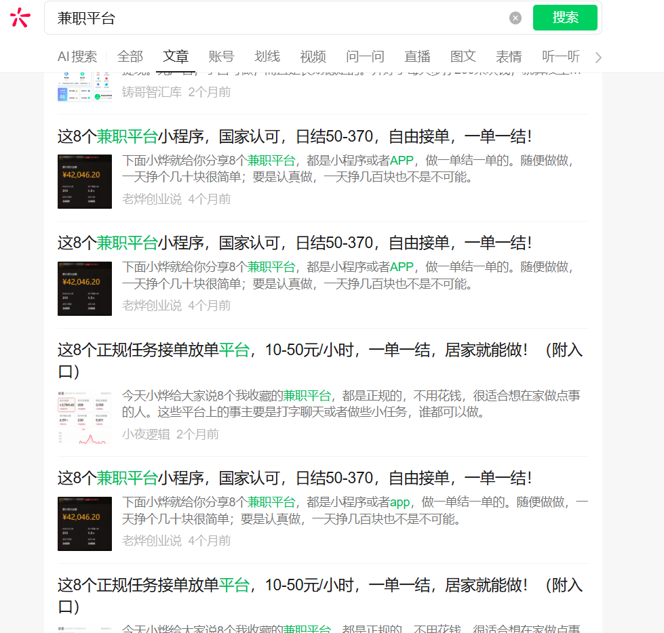
Task: Switch to the AI搜索 tab
Action: [77, 56]
